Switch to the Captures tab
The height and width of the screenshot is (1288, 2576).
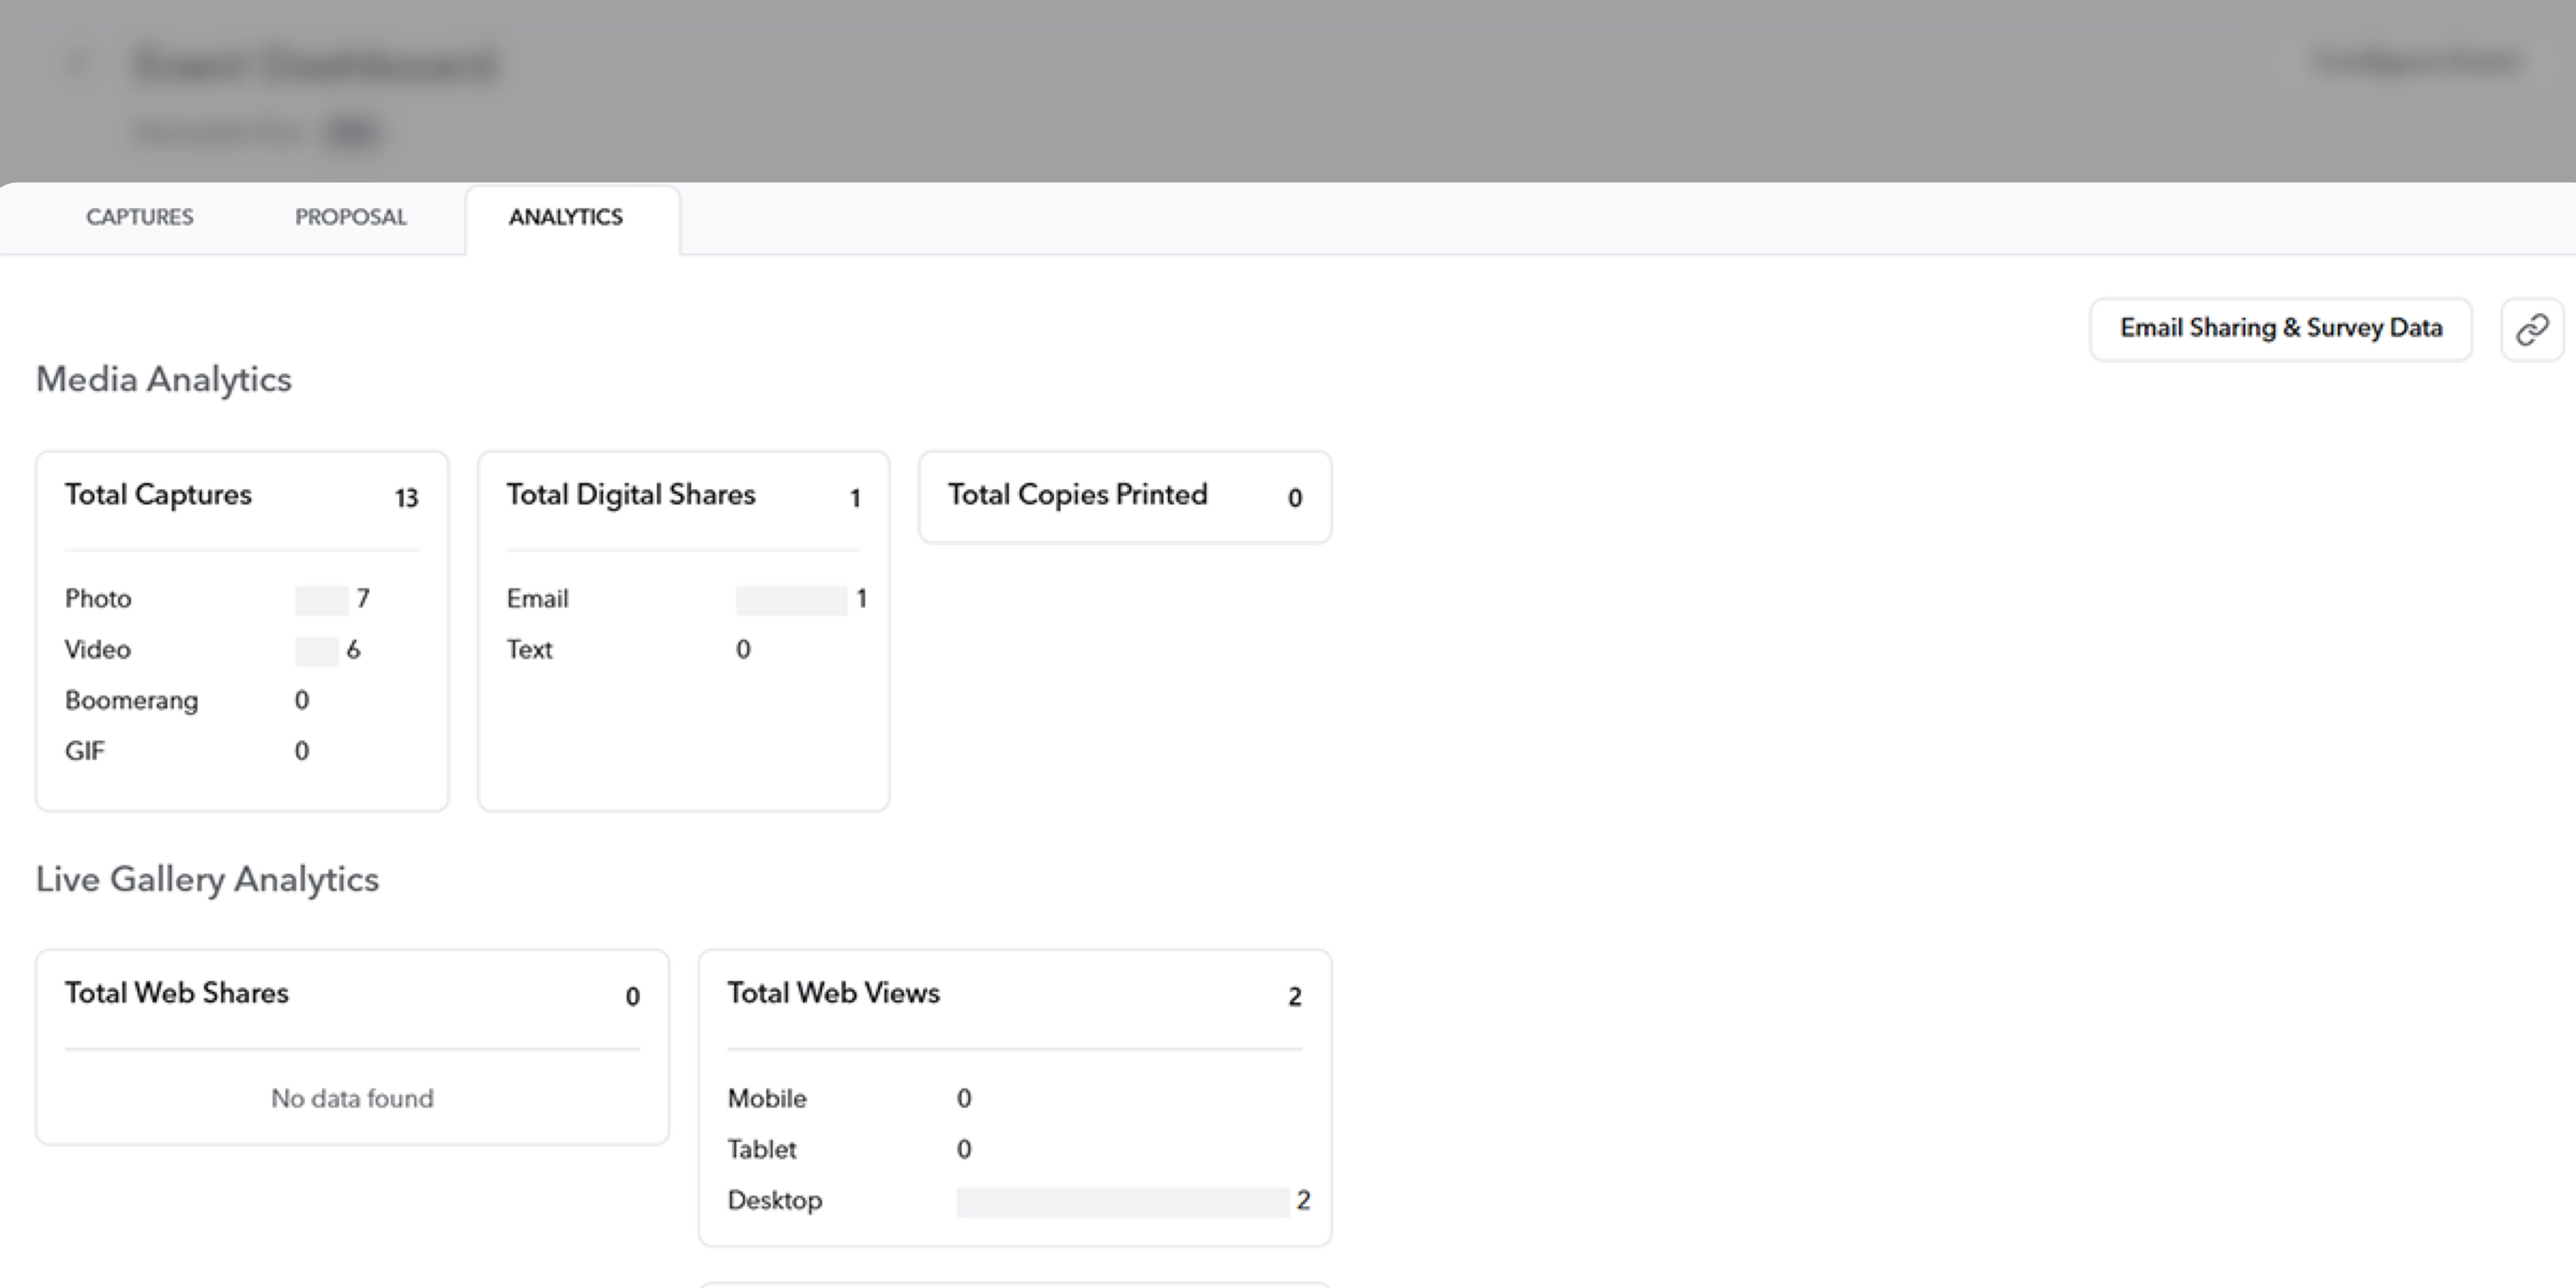point(140,217)
